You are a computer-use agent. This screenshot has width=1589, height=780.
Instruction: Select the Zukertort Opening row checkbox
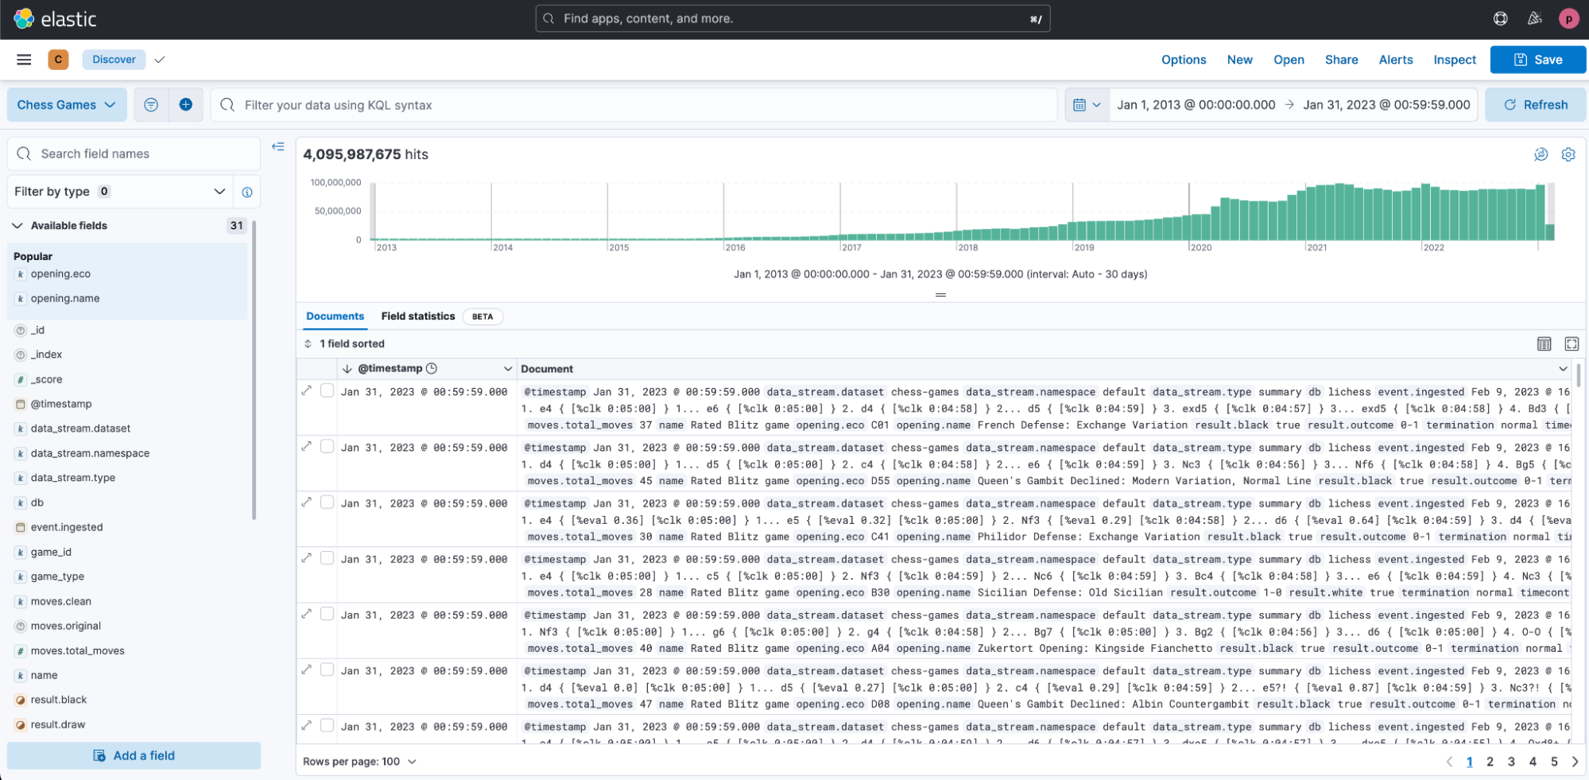[327, 613]
